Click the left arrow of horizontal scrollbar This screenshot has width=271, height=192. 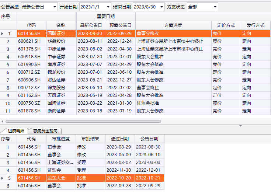click(2, 121)
